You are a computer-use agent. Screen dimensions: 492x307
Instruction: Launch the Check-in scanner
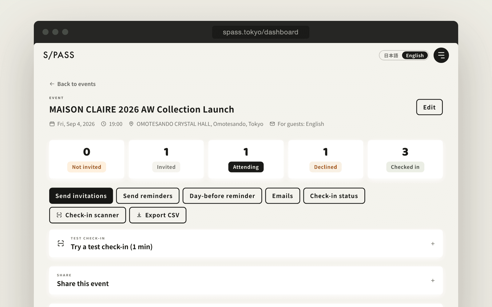coord(88,215)
